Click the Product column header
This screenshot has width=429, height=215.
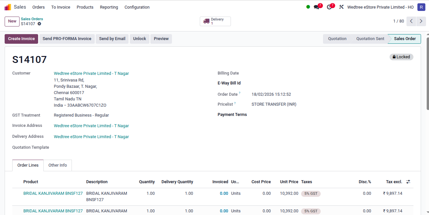click(31, 182)
